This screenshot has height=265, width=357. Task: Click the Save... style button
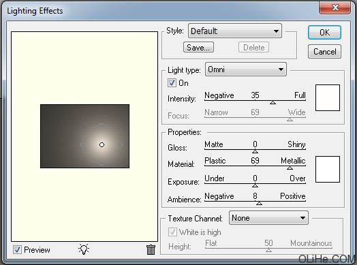(x=198, y=48)
